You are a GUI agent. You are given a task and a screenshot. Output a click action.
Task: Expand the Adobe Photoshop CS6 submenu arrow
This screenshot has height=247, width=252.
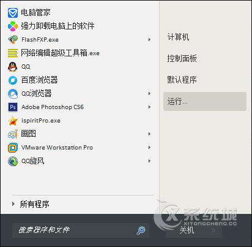click(x=149, y=107)
